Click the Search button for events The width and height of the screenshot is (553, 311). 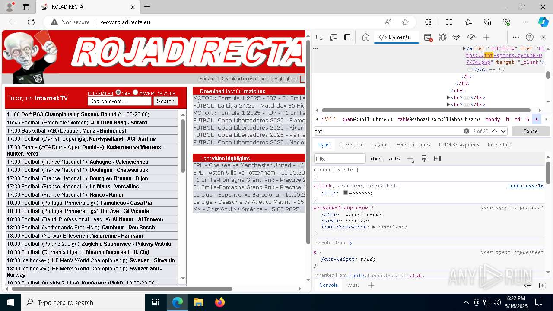tap(165, 101)
